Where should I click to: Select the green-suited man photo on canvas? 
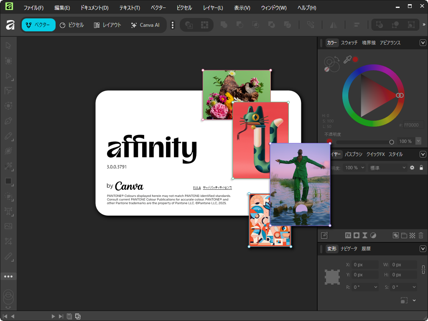click(x=300, y=184)
